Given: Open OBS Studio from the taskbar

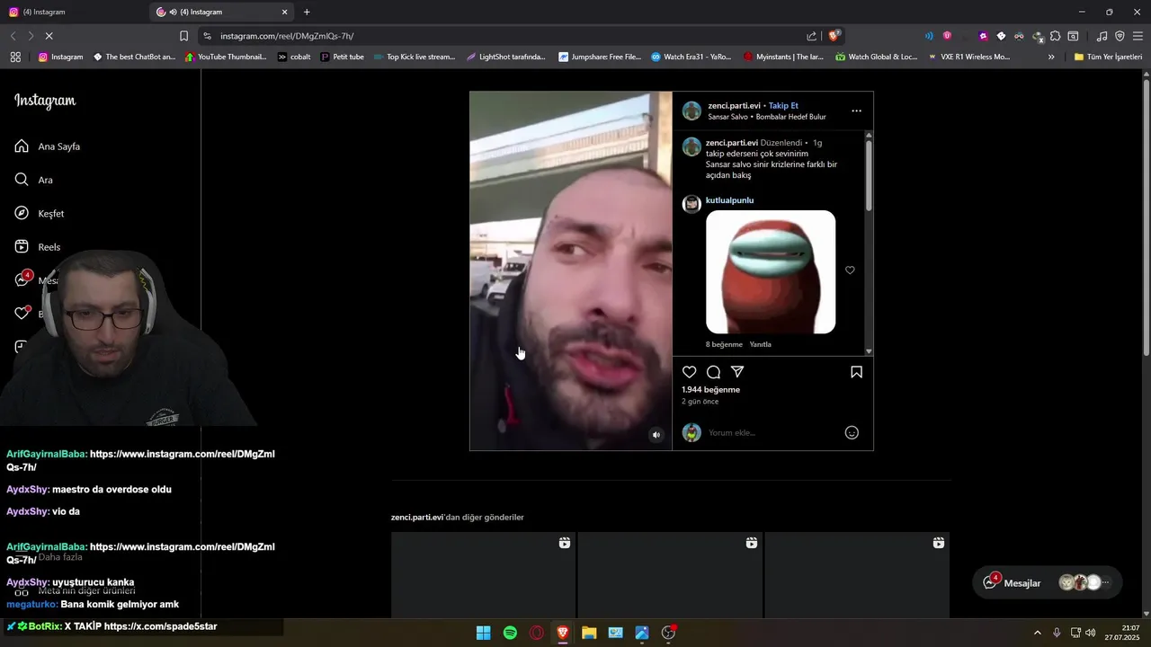Looking at the screenshot, I should click(x=668, y=633).
